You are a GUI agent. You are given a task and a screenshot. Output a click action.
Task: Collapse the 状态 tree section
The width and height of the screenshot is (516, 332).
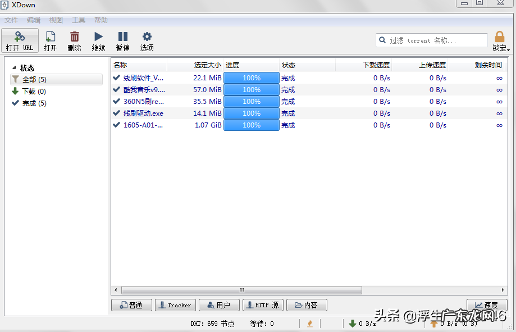point(14,68)
